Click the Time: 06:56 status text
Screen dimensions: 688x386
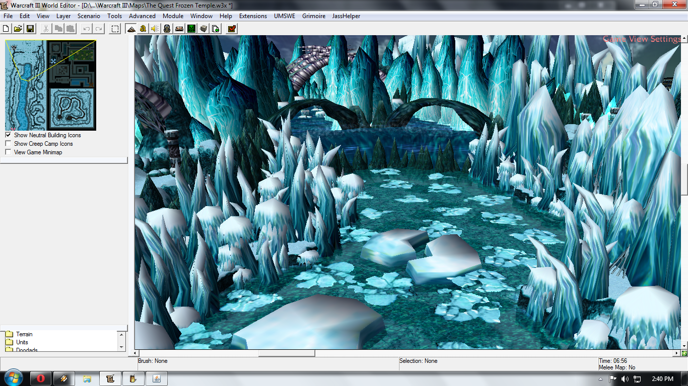tap(613, 361)
